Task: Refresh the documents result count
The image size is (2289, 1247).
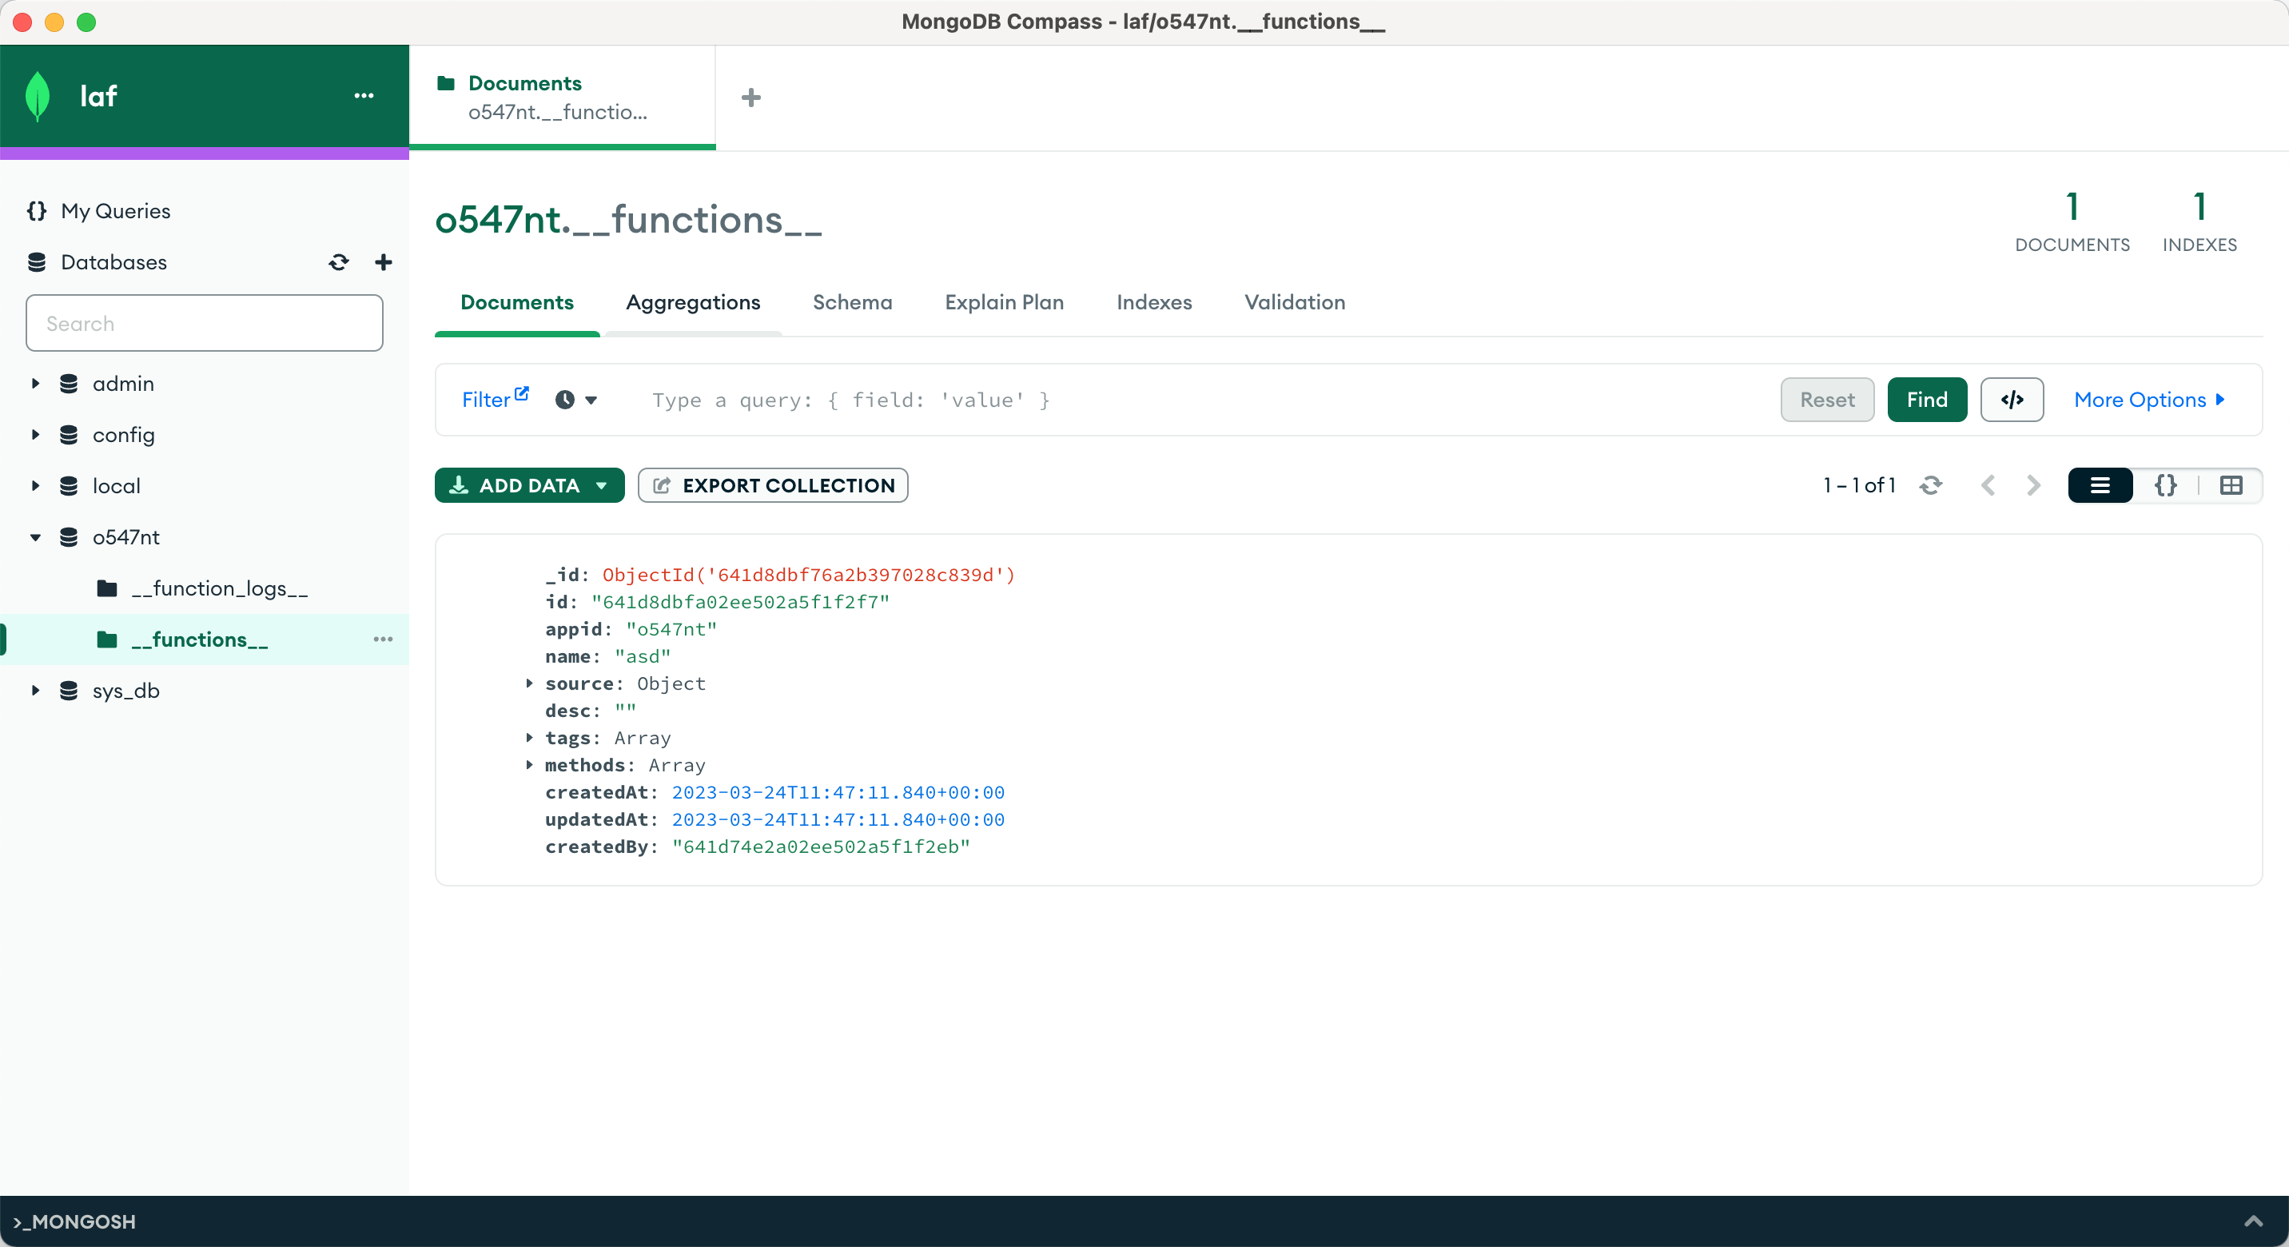Action: 1930,485
